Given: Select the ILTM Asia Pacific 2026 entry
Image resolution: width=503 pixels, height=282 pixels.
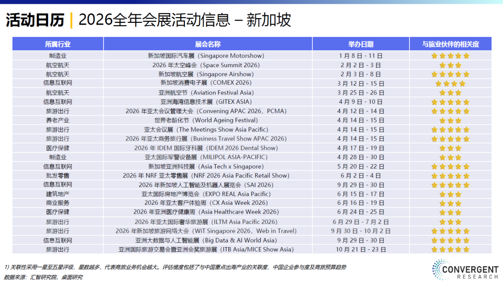Looking at the screenshot, I should coord(206,222).
